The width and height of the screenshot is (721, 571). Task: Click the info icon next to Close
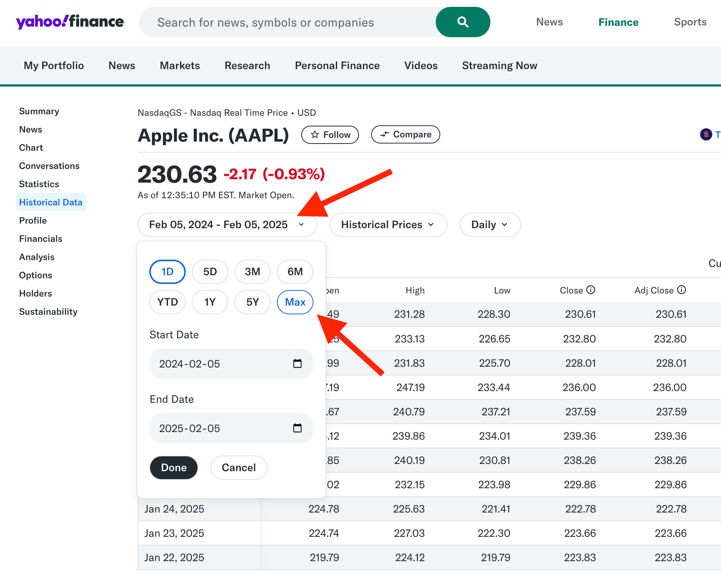tap(591, 290)
